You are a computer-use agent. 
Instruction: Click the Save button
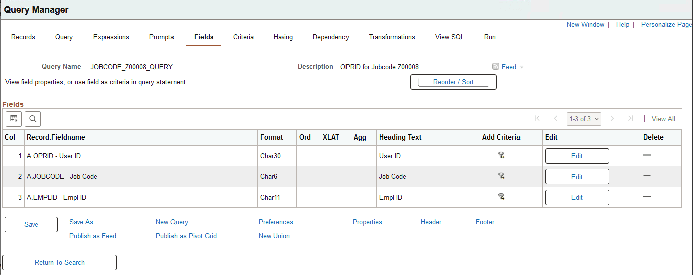click(31, 224)
